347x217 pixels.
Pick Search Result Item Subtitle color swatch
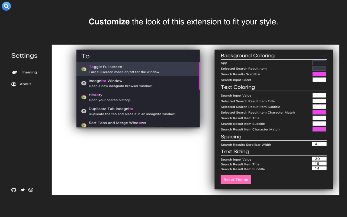[319, 124]
